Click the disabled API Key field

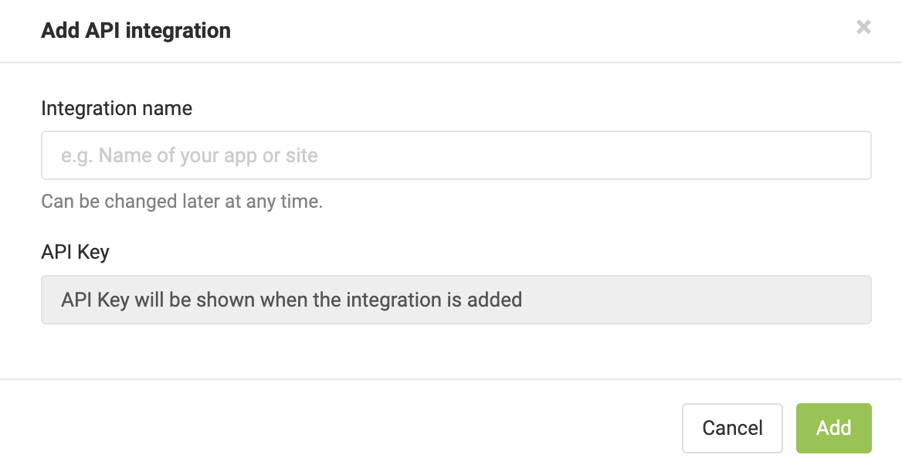(456, 300)
